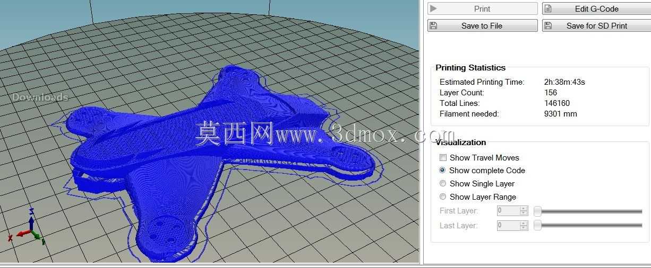The image size is (651, 268).
Task: Click the Last Layer slider handle
Action: click(537, 226)
